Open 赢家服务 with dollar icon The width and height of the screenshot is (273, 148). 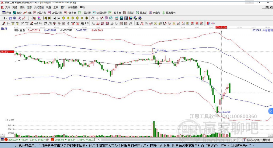pyautogui.click(x=169, y=13)
